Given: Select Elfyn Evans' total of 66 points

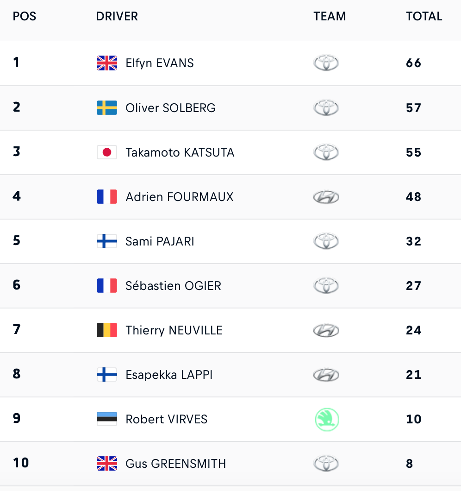Looking at the screenshot, I should pyautogui.click(x=413, y=63).
